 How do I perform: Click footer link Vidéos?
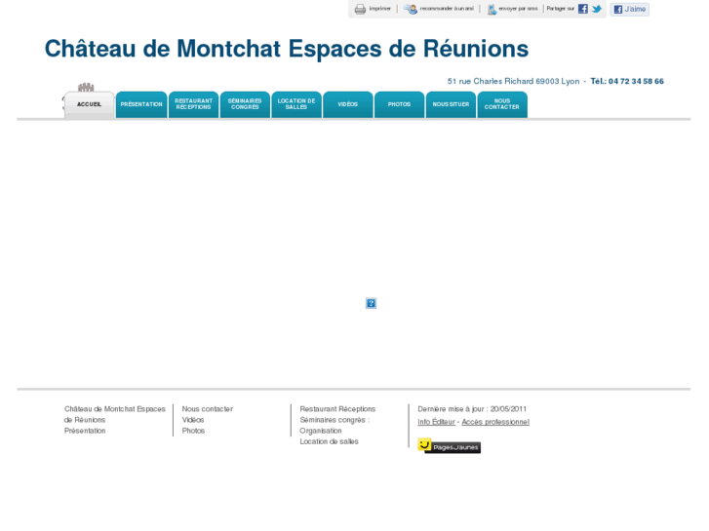[x=193, y=420]
